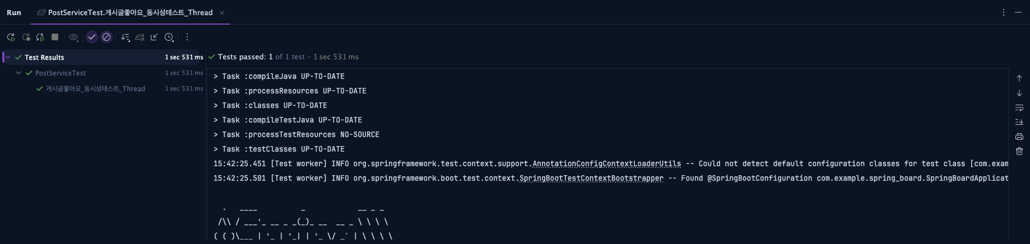Toggle Show Passed tests checkmark filter

click(92, 37)
